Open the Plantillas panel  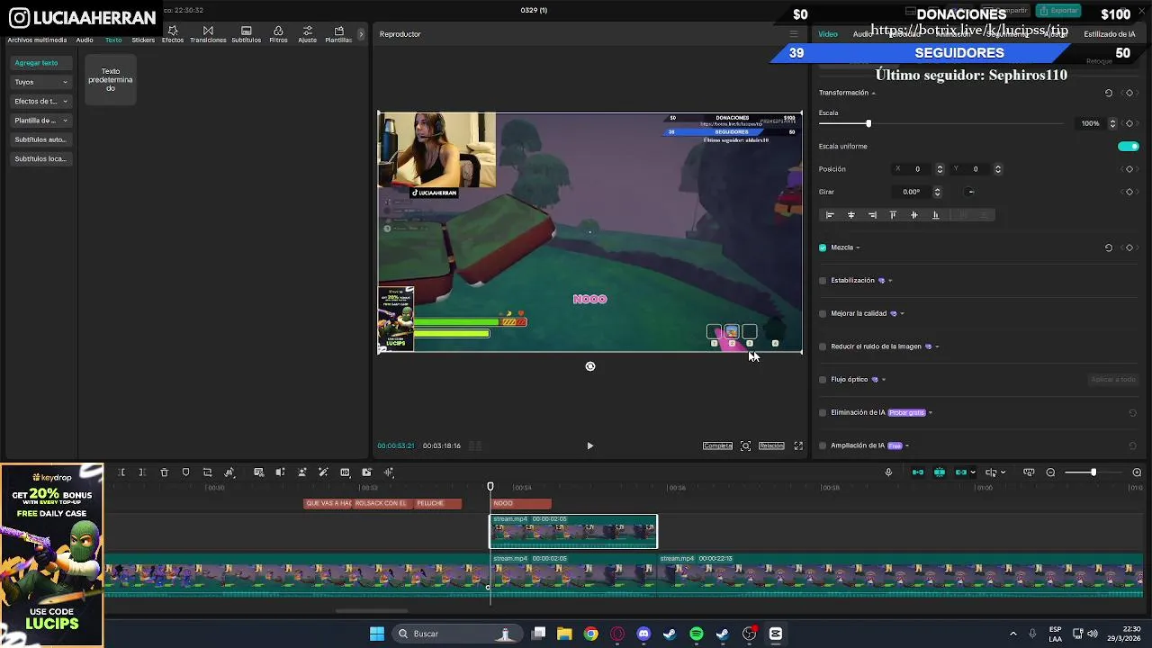[x=338, y=35]
